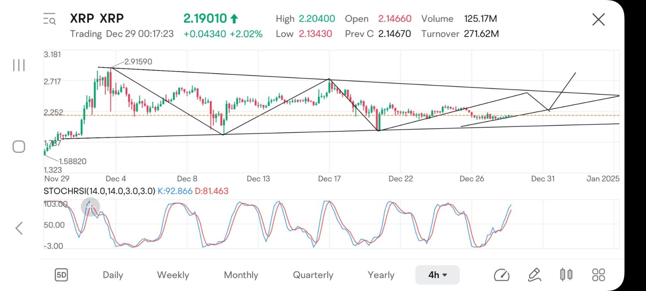Click the XRP XRP symbol title
This screenshot has width=646, height=291.
tap(97, 18)
